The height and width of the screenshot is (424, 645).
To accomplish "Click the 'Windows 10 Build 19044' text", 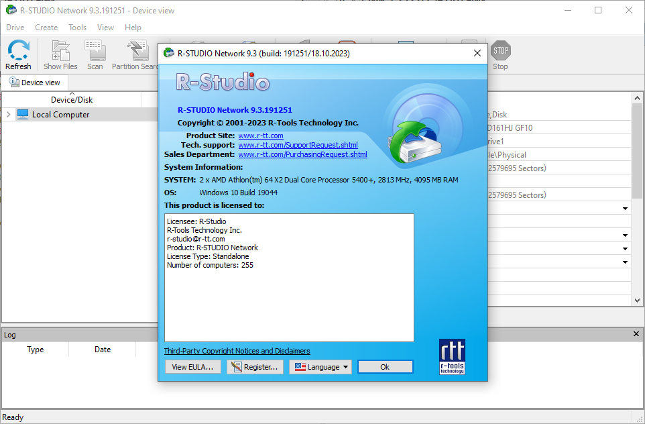I will coord(238,193).
